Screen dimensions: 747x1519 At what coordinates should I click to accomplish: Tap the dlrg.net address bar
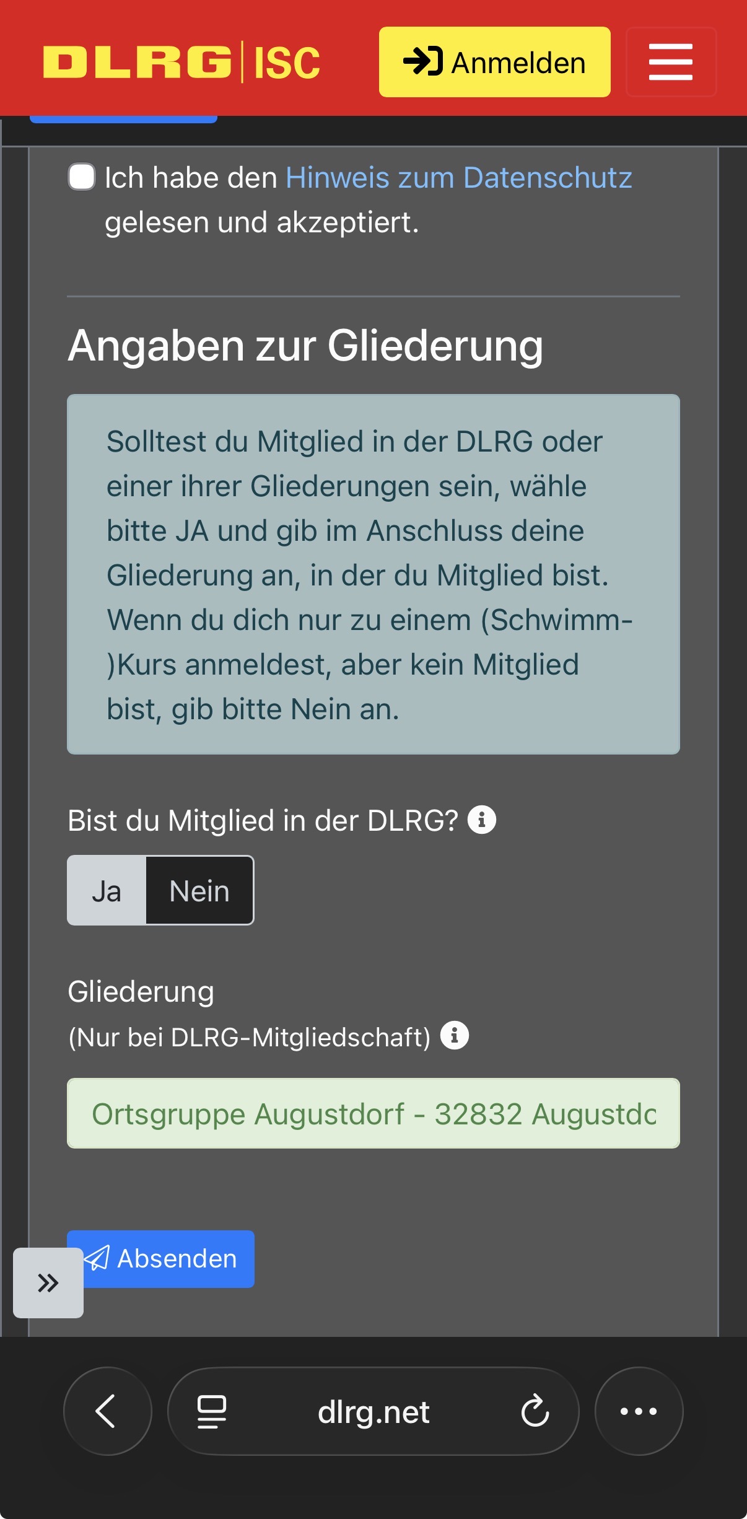coord(373,1411)
